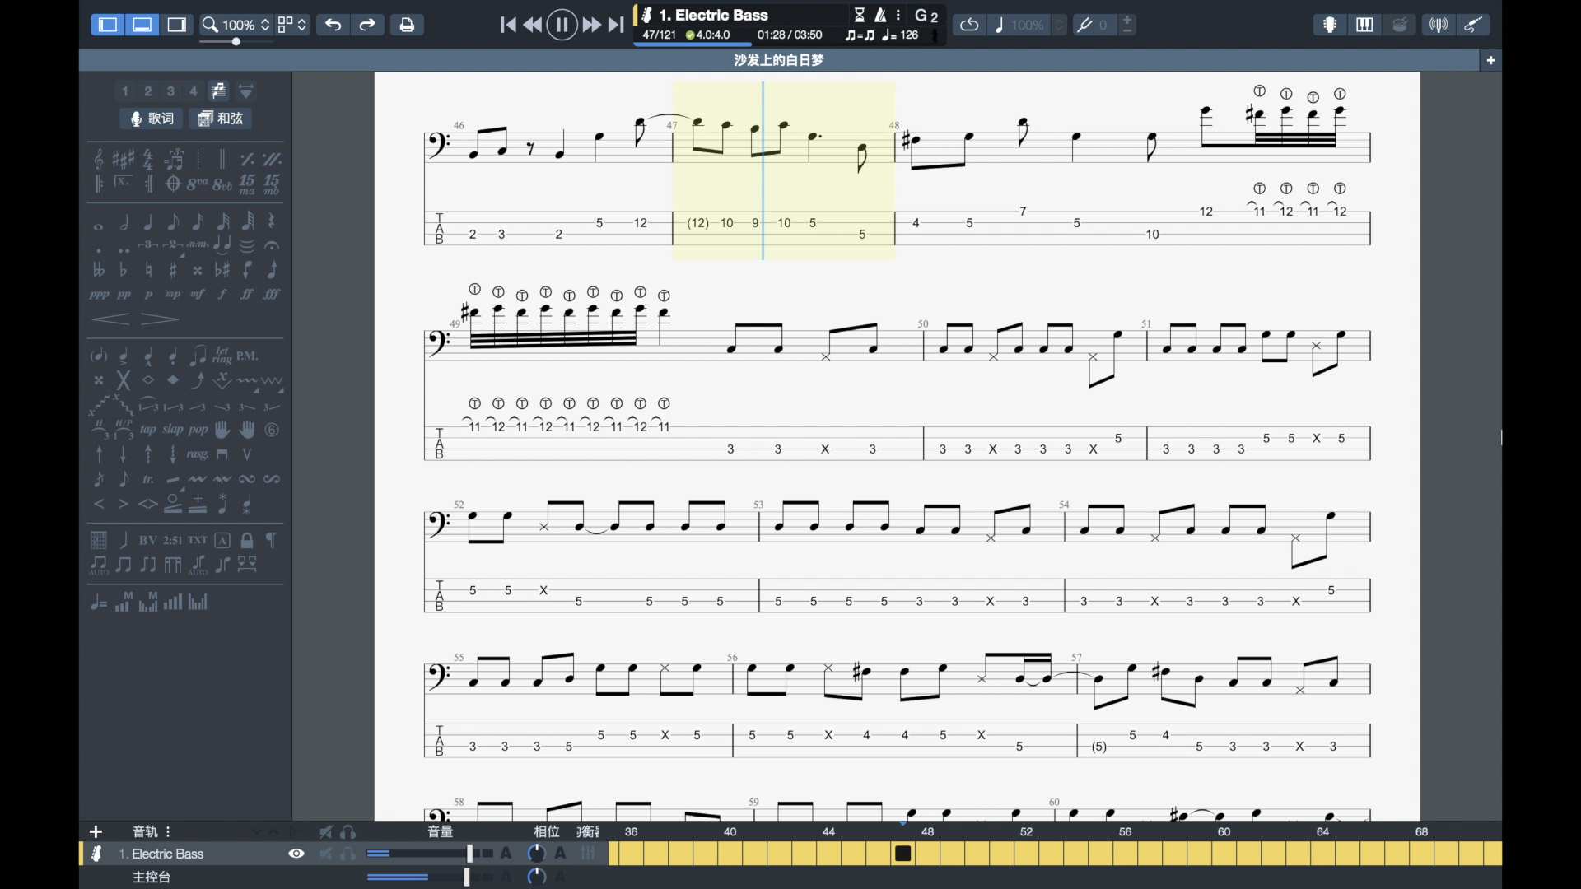Select voice 3 in the palette
This screenshot has height=889, width=1581.
[170, 91]
